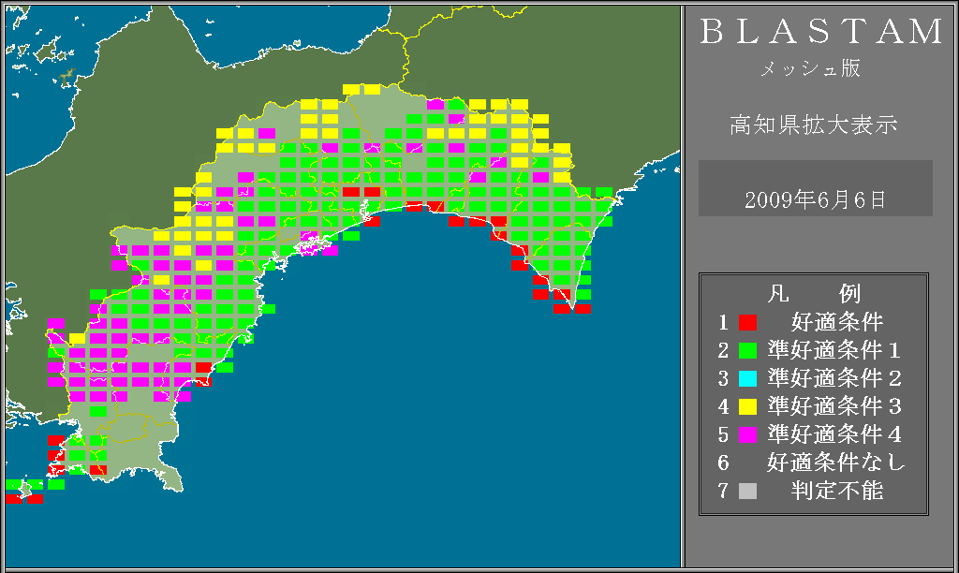Select the 準好適条件4 label text
Viewport: 959px width, 573px height.
(834, 435)
